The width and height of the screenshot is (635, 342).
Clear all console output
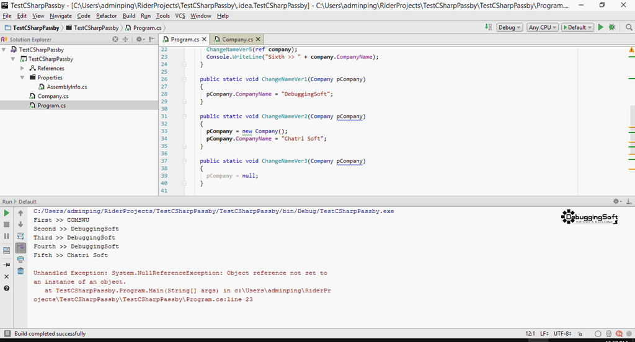point(20,271)
